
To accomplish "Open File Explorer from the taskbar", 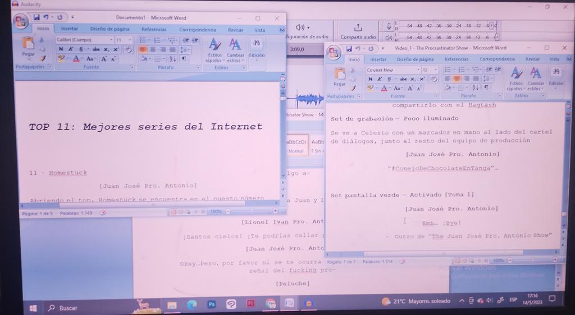I will point(172,305).
